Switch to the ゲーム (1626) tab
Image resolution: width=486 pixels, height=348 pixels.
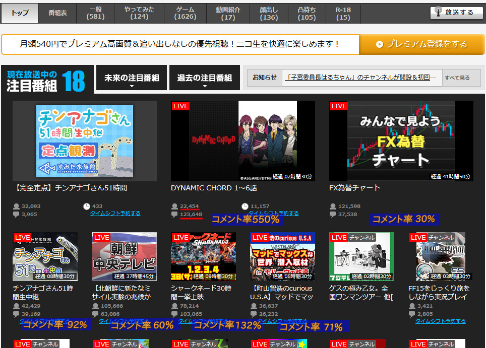[x=185, y=13]
